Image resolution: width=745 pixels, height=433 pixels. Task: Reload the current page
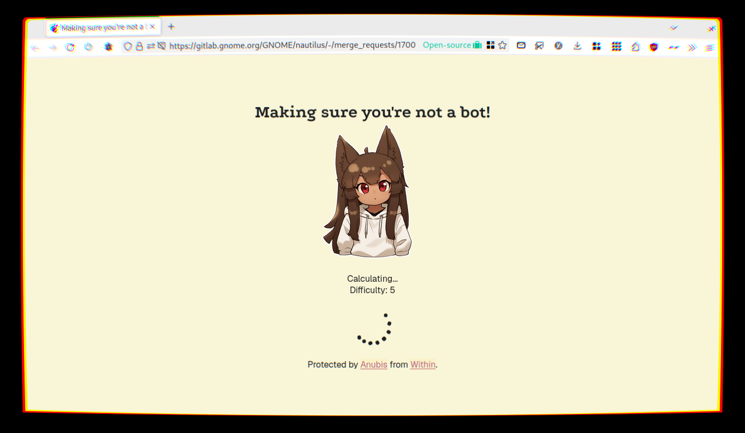coord(70,47)
